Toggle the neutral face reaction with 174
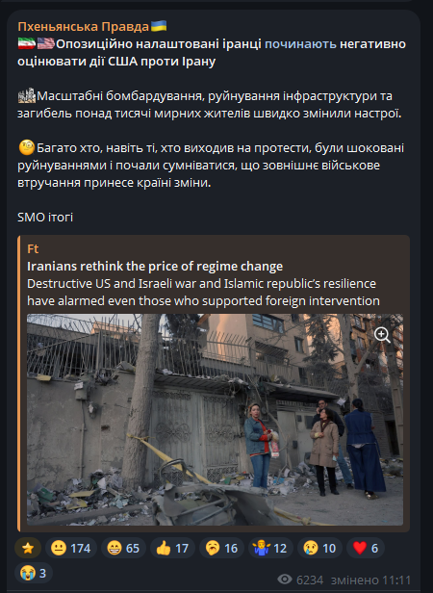This screenshot has height=593, width=433. (71, 548)
